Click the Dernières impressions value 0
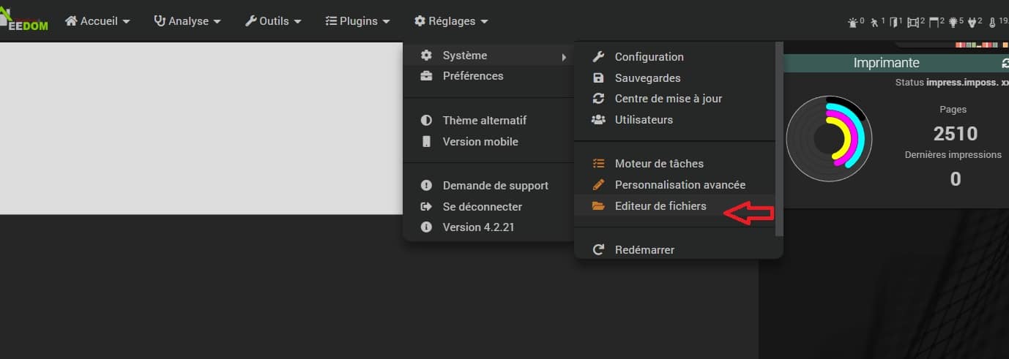The height and width of the screenshot is (359, 1009). pyautogui.click(x=956, y=178)
